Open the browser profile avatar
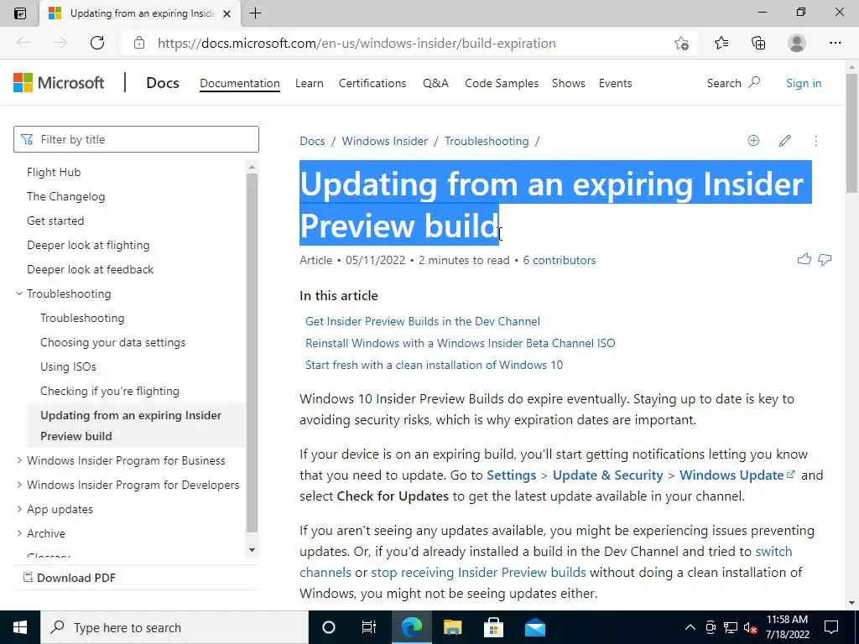The width and height of the screenshot is (859, 644). coord(797,43)
